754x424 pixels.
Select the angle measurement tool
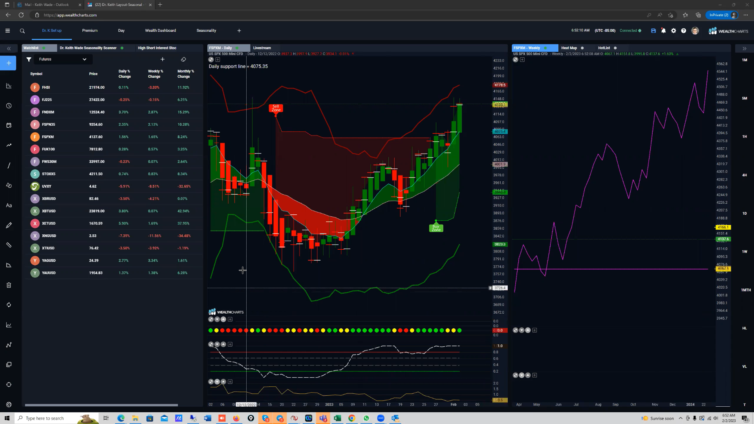[x=9, y=265]
